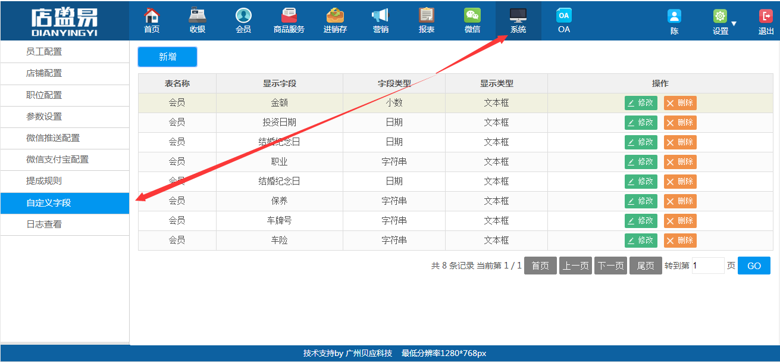The image size is (780, 362).
Task: Click the 金额 cell
Action: tap(280, 102)
